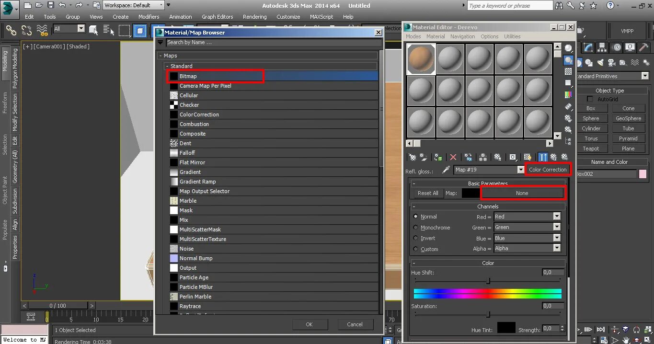The image size is (654, 344).
Task: Click Sample Type sphere icon in Material Editor
Action: [568, 48]
